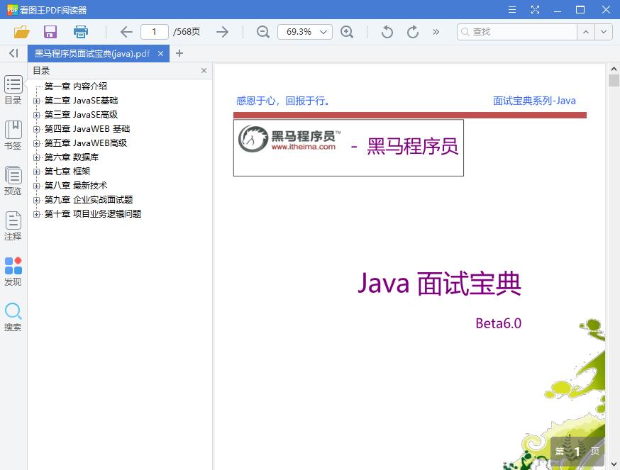
Task: Click scrollbar up arrow of document view
Action: (x=614, y=69)
